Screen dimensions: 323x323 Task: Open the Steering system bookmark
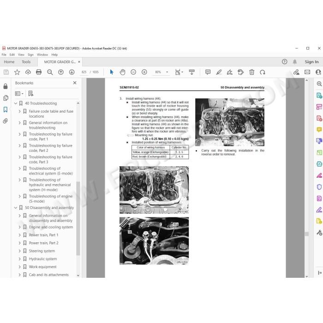point(42,251)
